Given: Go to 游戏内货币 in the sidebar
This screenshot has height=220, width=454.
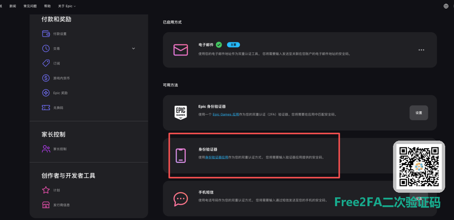Looking at the screenshot, I should pos(61,78).
